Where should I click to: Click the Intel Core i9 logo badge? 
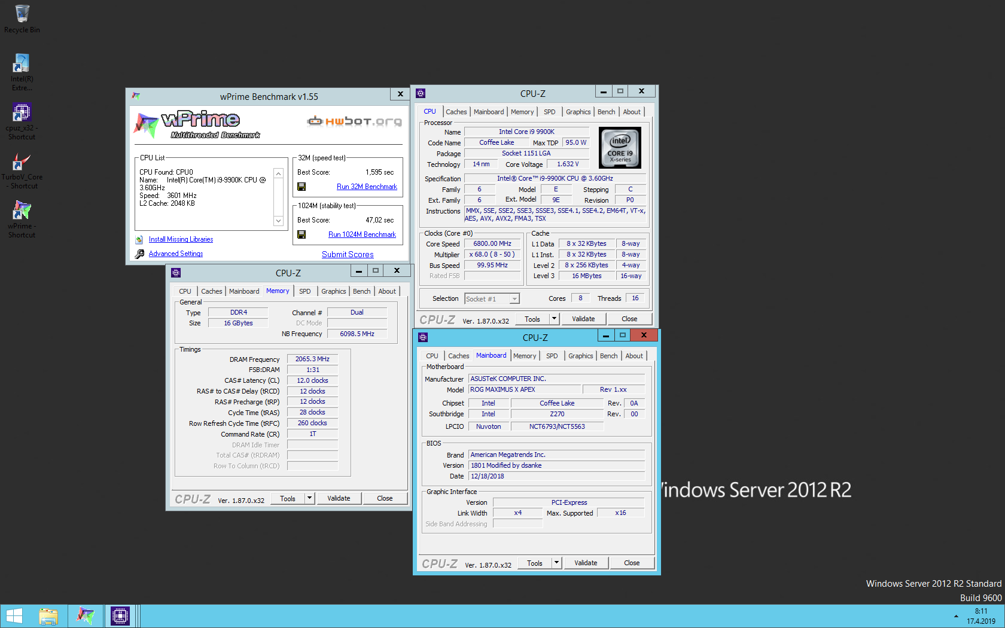620,147
